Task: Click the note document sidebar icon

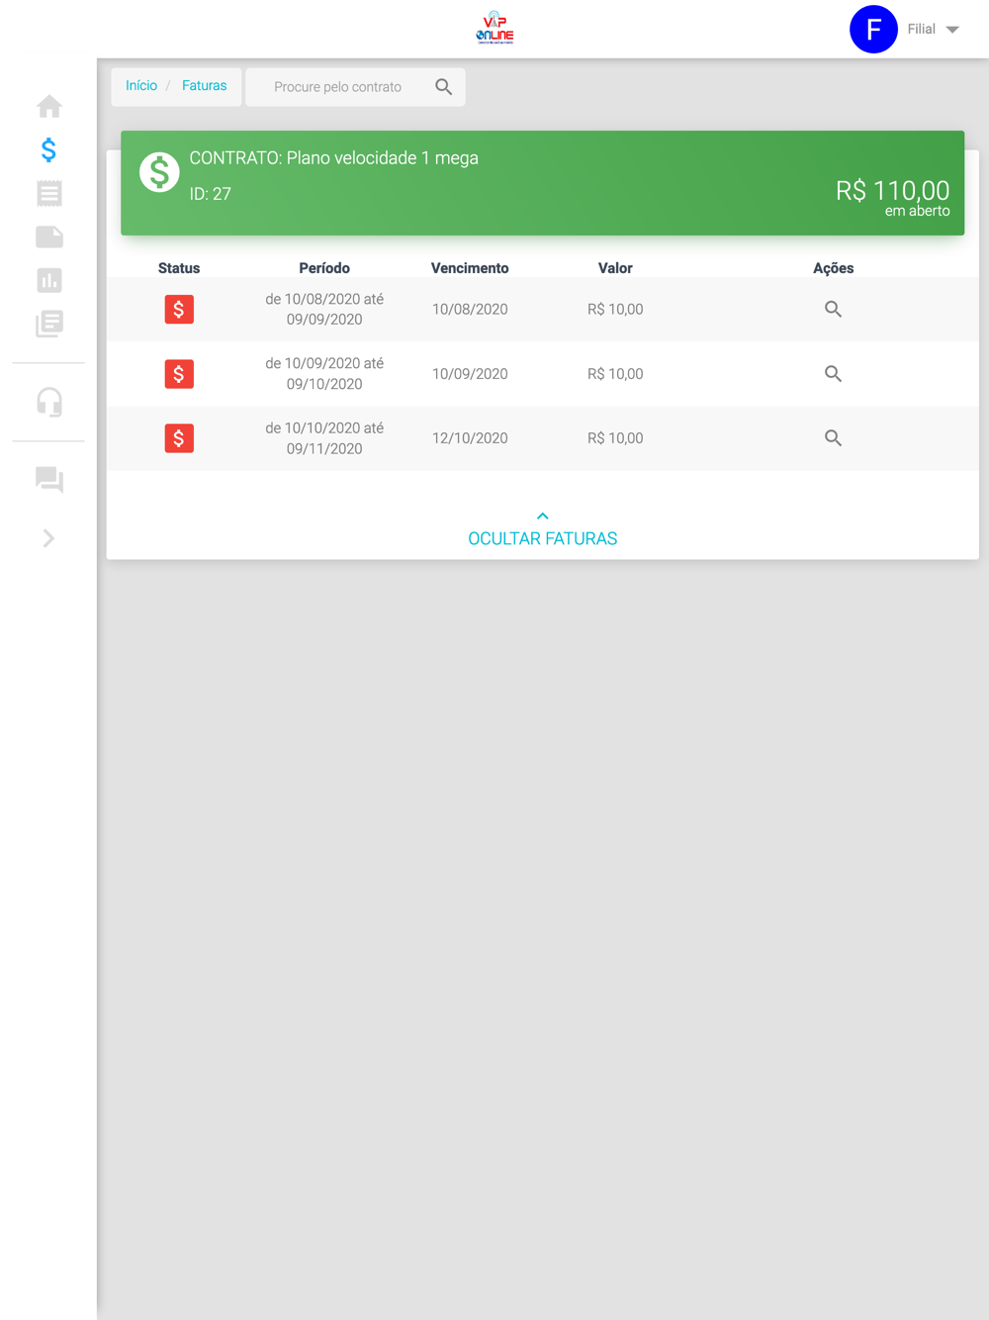Action: (48, 236)
